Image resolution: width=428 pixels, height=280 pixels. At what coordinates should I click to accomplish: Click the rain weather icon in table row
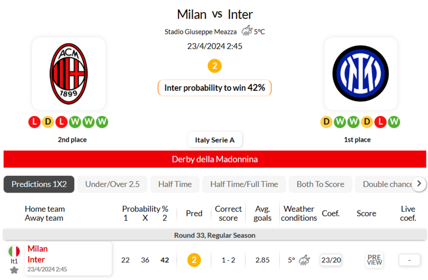point(304,260)
